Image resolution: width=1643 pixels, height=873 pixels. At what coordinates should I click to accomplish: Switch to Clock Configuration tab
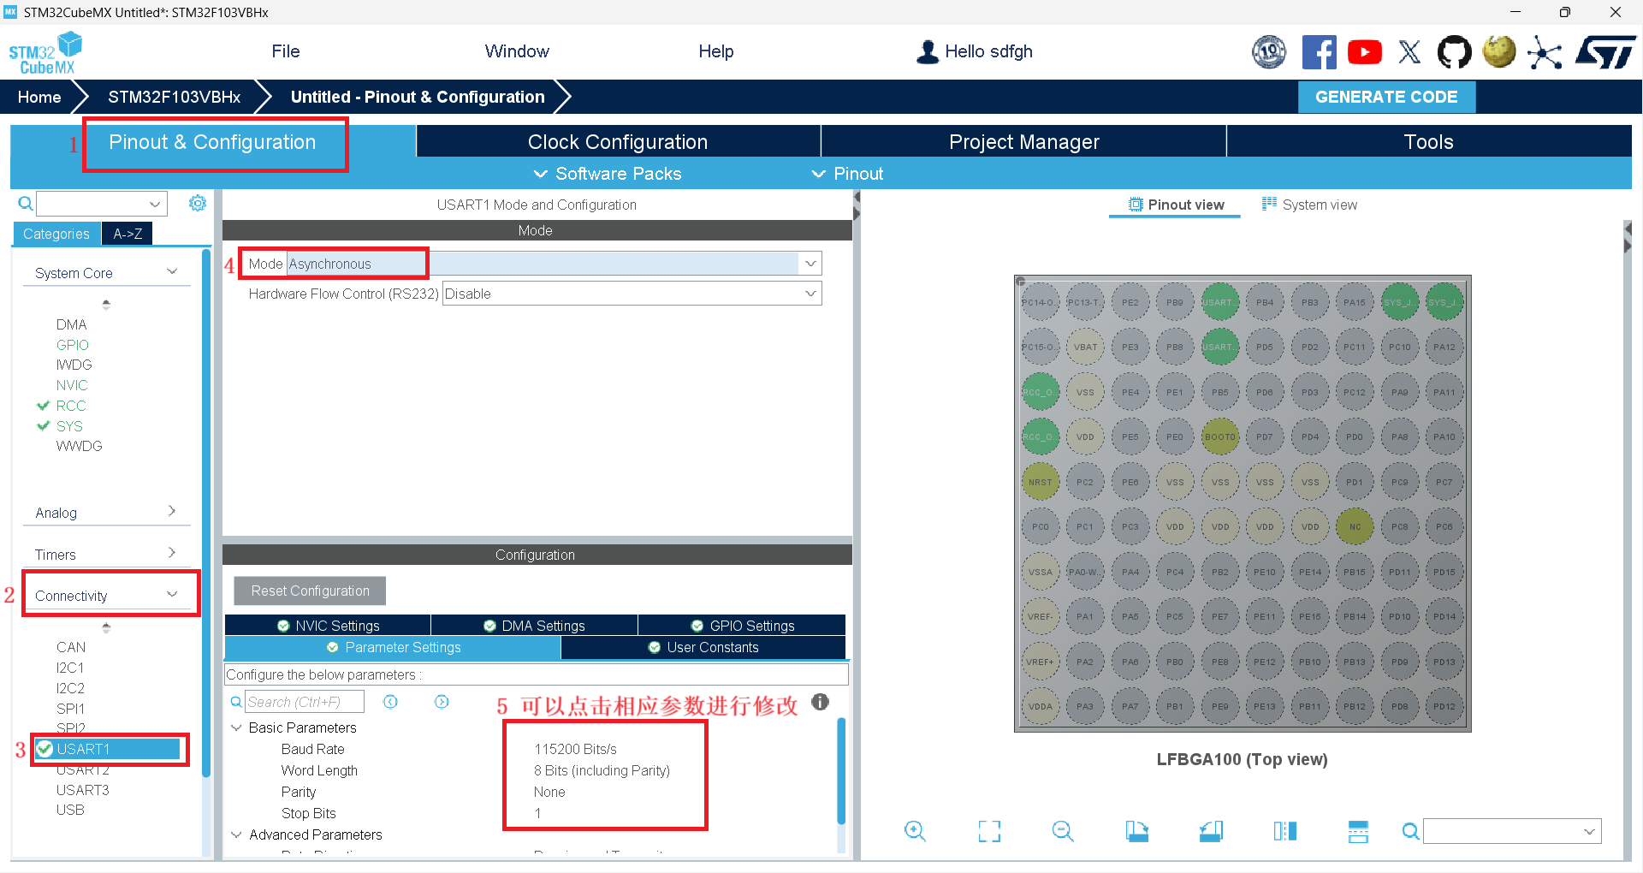click(618, 142)
